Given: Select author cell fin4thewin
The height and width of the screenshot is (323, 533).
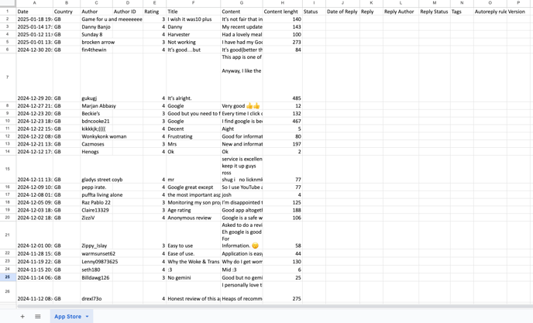Looking at the screenshot, I should tap(96, 50).
